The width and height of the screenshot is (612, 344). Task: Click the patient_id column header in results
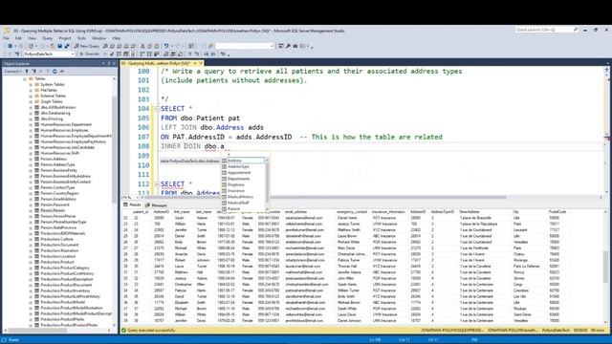[141, 212]
